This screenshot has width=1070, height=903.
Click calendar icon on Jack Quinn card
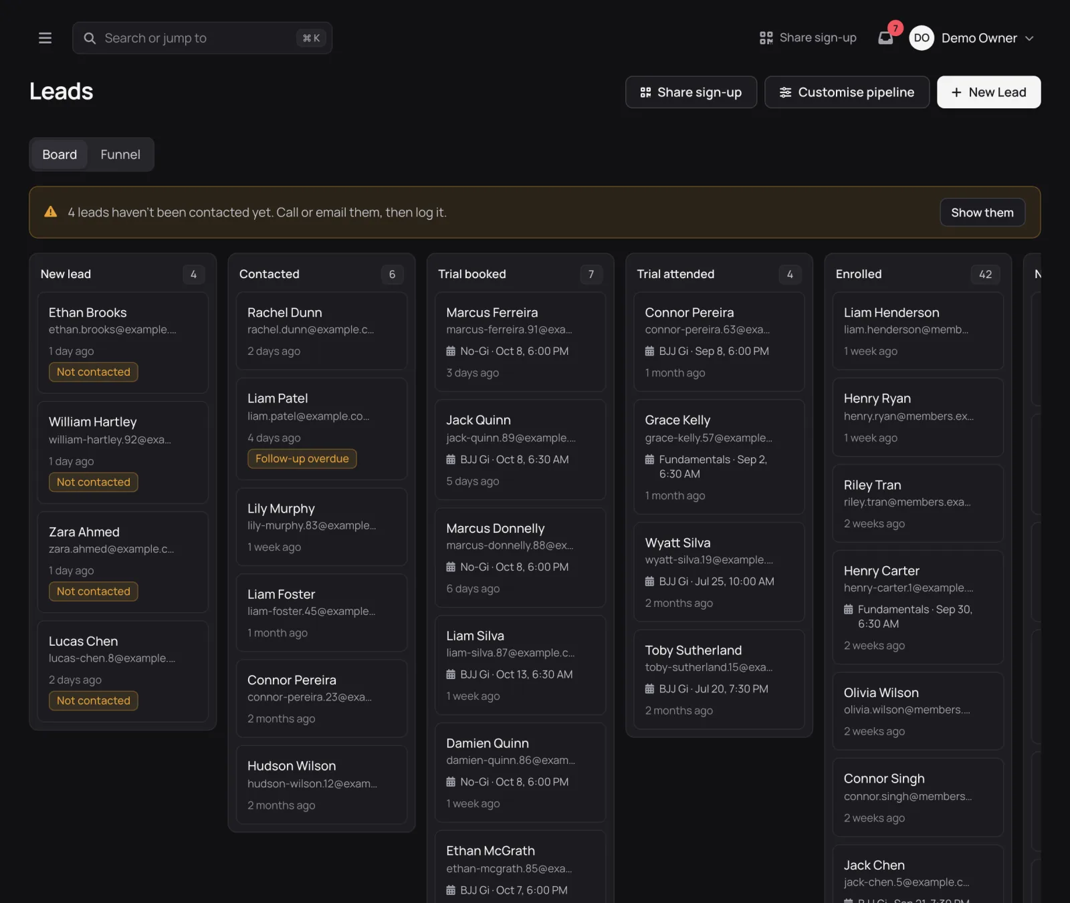point(451,459)
